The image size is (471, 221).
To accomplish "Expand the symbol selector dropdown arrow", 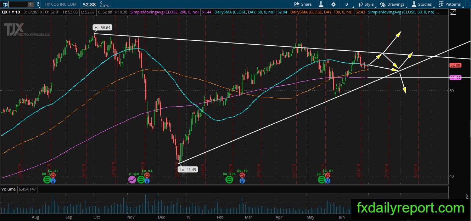I will (x=30, y=4).
